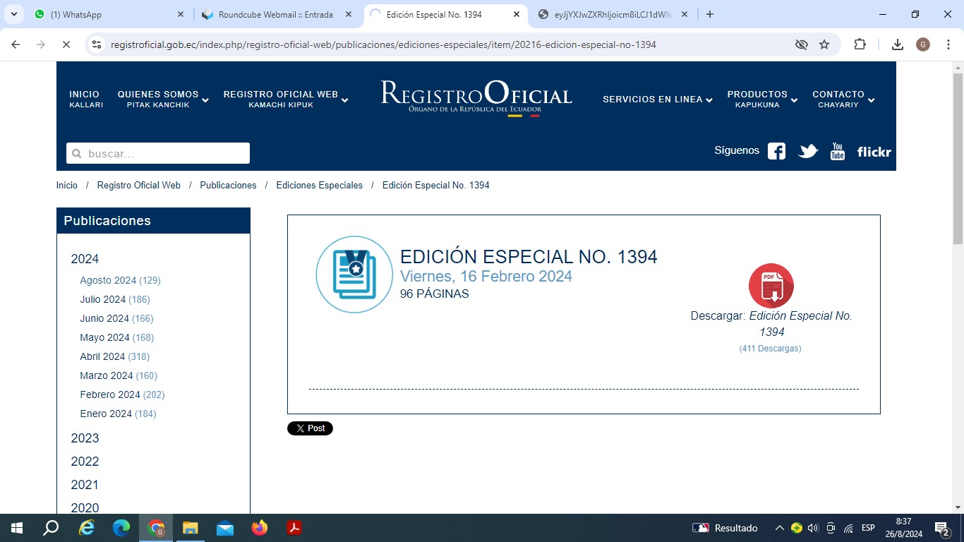964x542 pixels.
Task: Expand the Servicios en Linea dropdown
Action: (x=657, y=100)
